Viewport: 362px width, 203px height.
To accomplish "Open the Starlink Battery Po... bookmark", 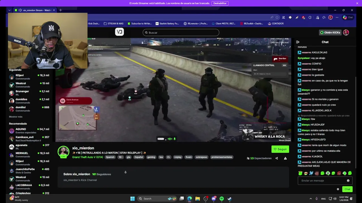I will (167, 24).
